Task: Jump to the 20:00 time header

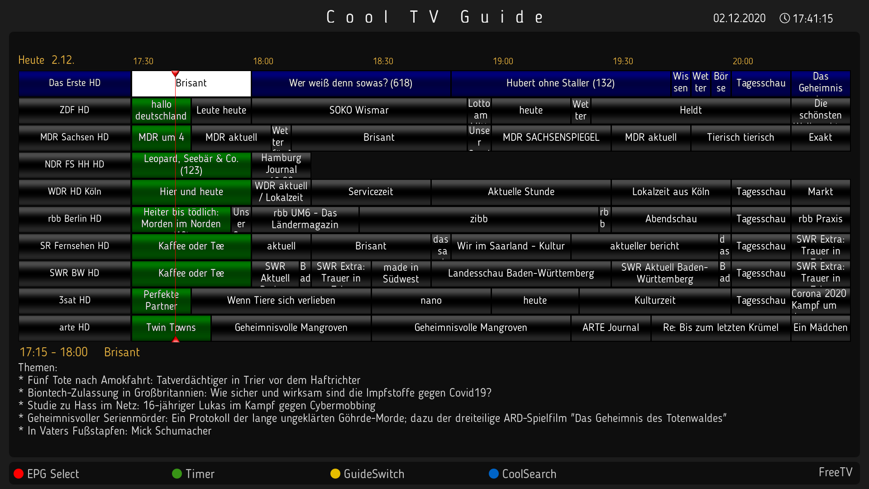Action: pos(743,61)
